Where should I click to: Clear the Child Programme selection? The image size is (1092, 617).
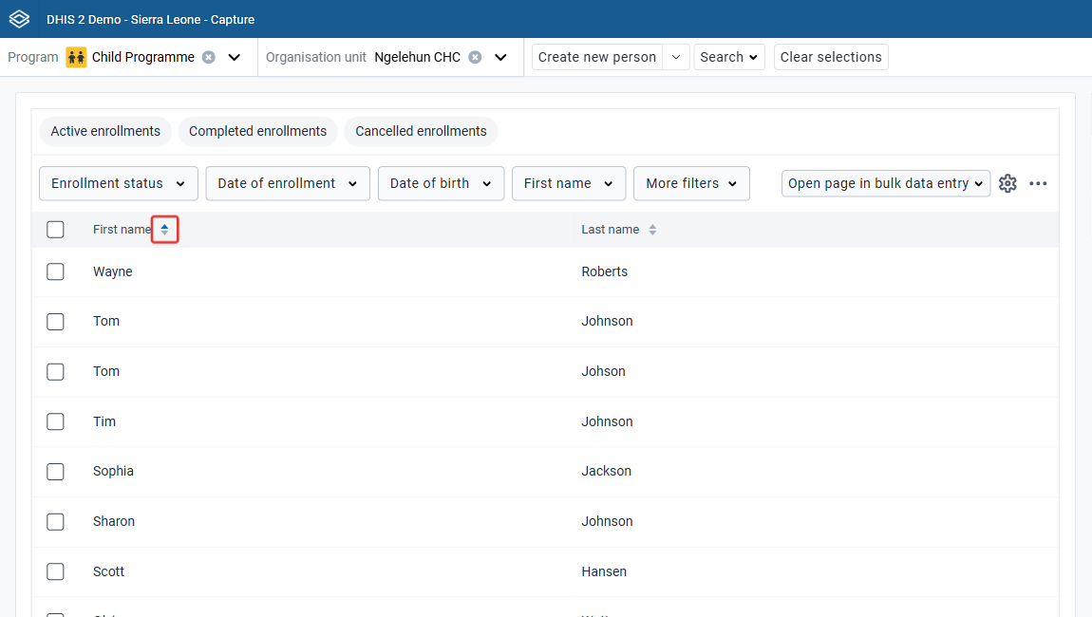[x=208, y=57]
